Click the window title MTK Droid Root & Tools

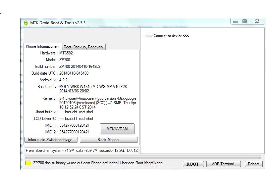[58, 23]
